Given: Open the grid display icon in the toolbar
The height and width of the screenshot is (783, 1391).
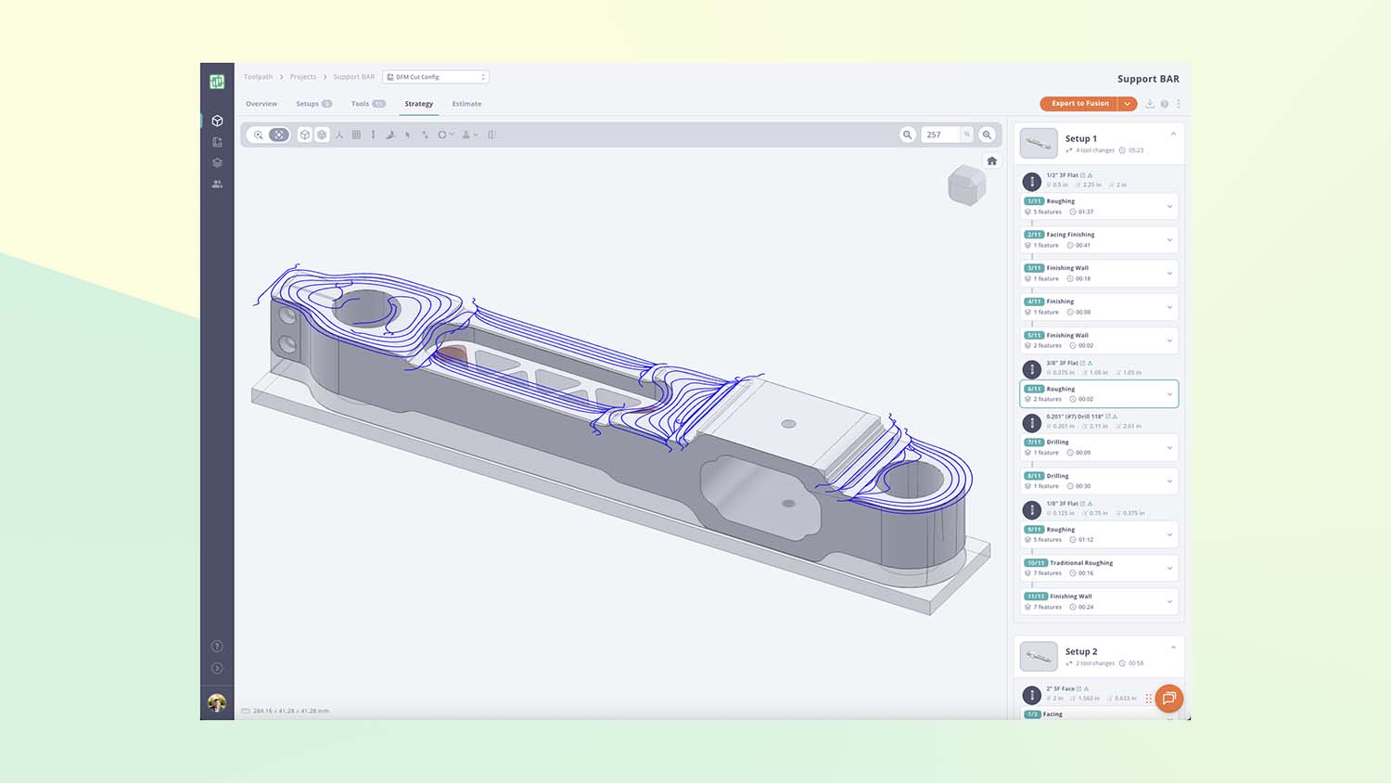Looking at the screenshot, I should pyautogui.click(x=356, y=135).
